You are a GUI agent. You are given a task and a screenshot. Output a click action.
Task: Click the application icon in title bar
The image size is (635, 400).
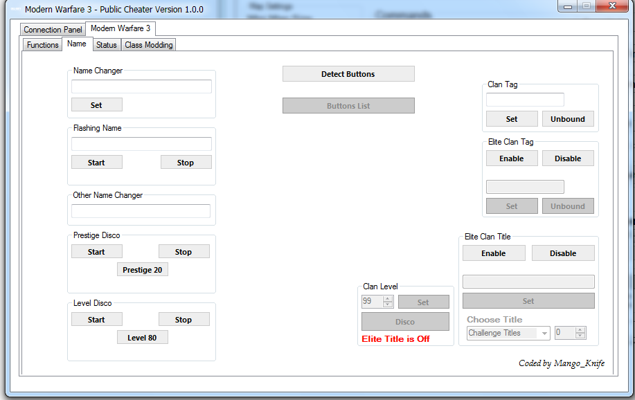[15, 9]
